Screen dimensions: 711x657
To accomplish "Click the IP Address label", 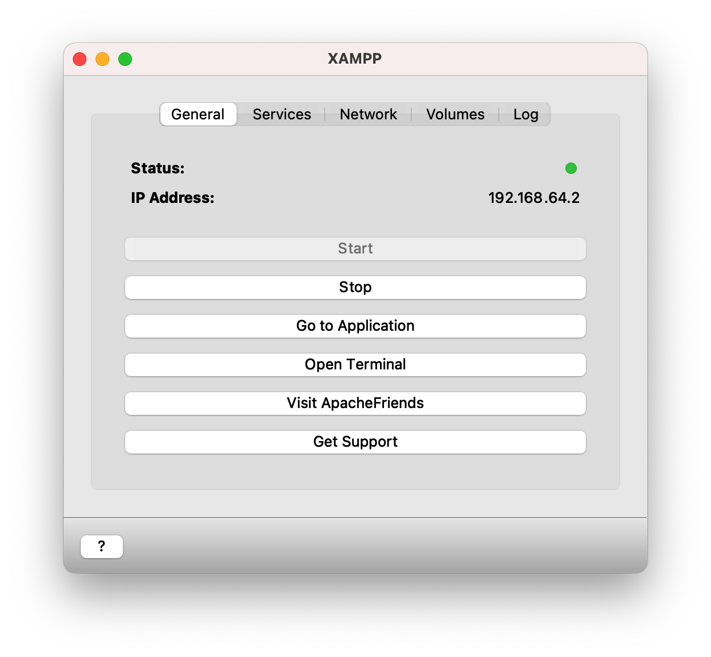I will click(172, 198).
